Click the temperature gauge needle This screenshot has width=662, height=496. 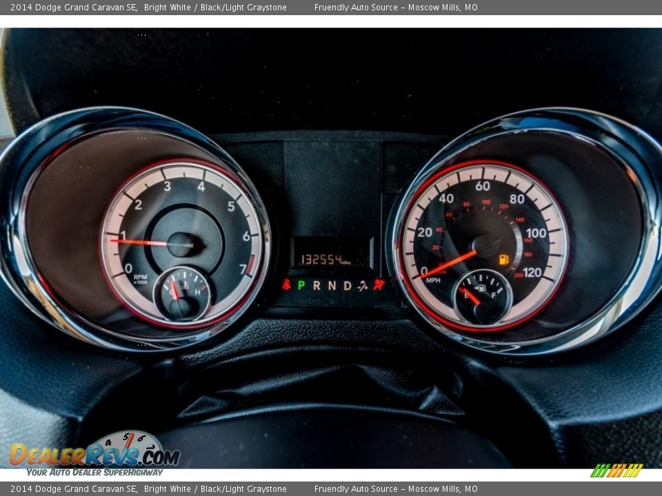(174, 290)
